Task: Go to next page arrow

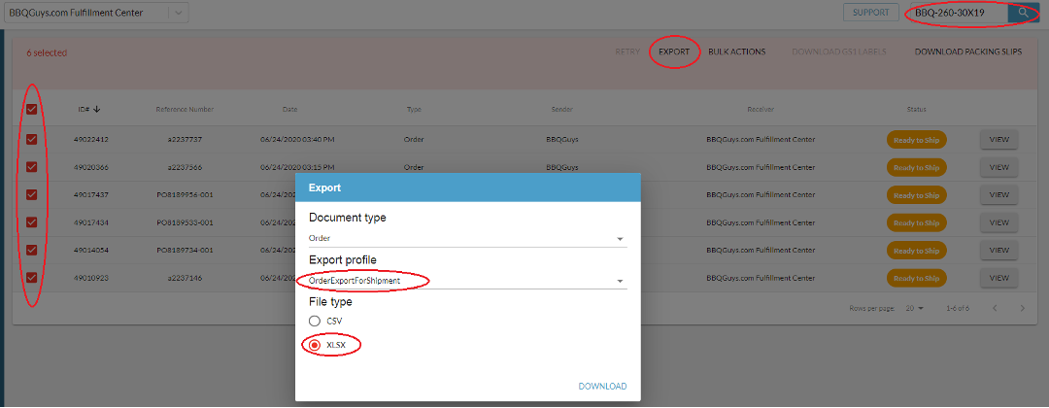Action: (x=1022, y=308)
